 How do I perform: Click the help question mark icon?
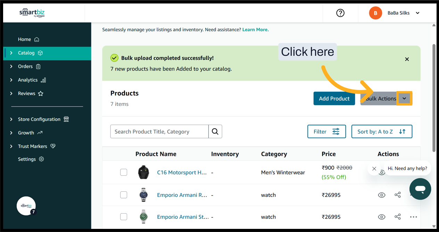coord(340,13)
